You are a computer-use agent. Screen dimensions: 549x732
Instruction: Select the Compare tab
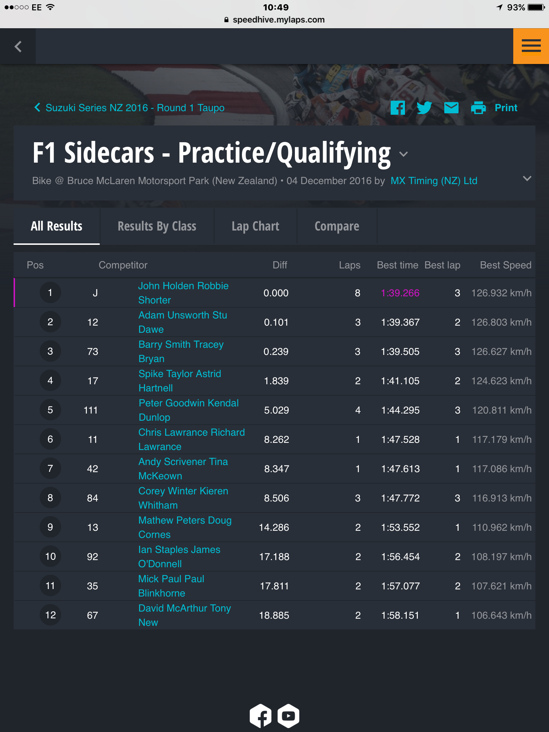pos(337,226)
